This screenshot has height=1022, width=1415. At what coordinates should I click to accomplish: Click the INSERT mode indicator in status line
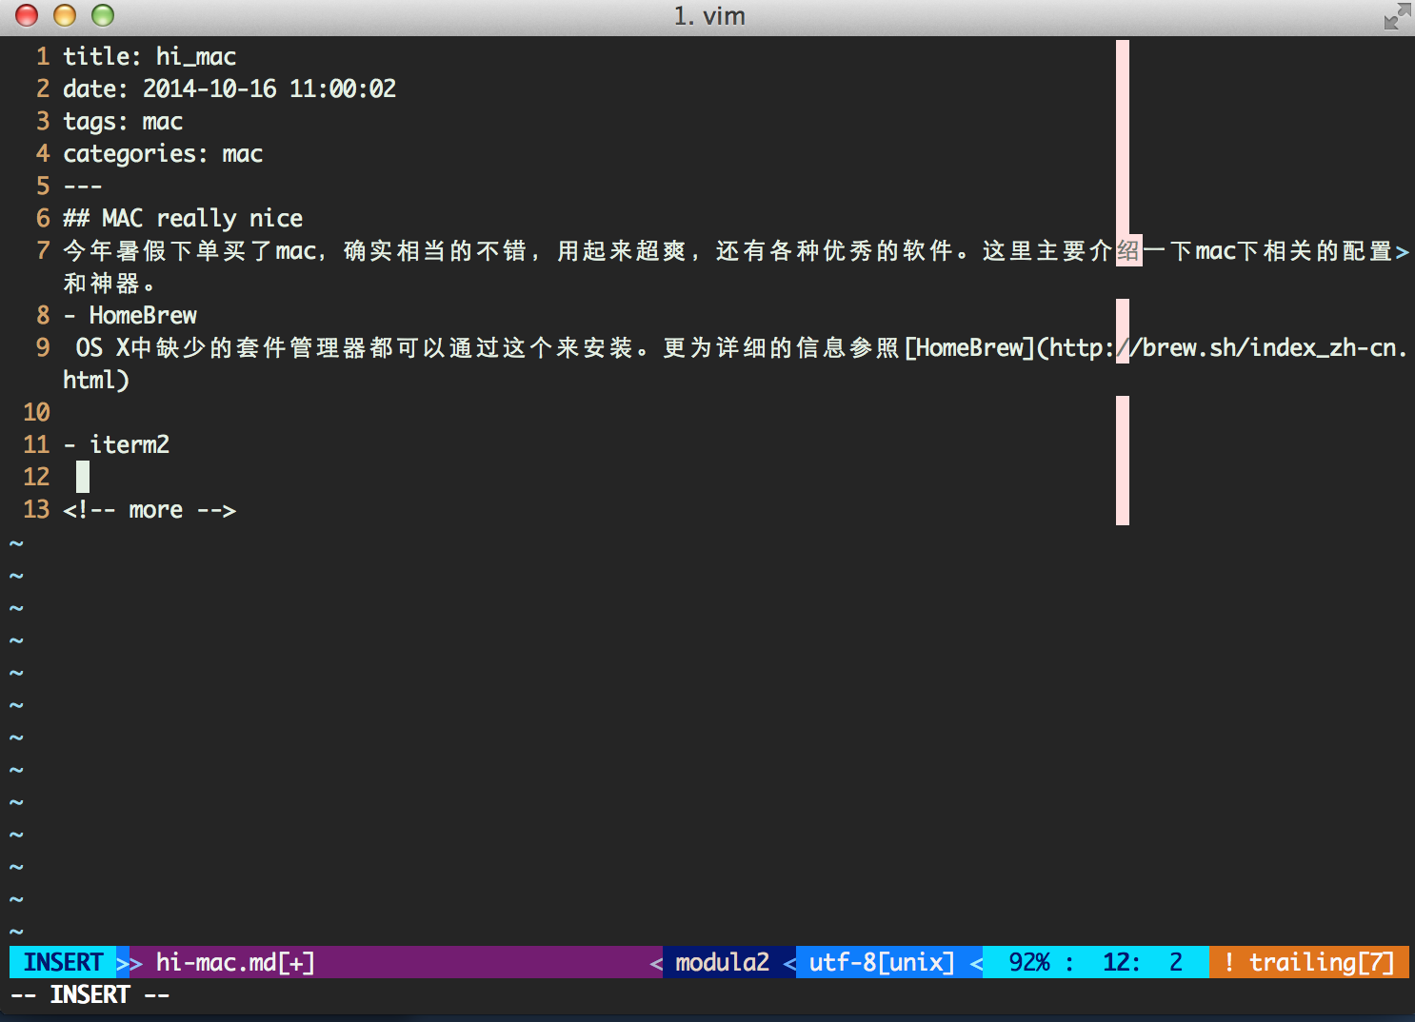point(63,962)
